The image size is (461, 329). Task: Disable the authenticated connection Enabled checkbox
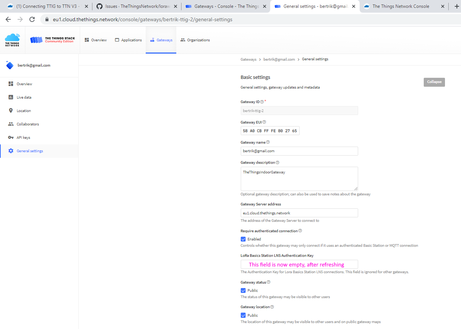click(243, 239)
